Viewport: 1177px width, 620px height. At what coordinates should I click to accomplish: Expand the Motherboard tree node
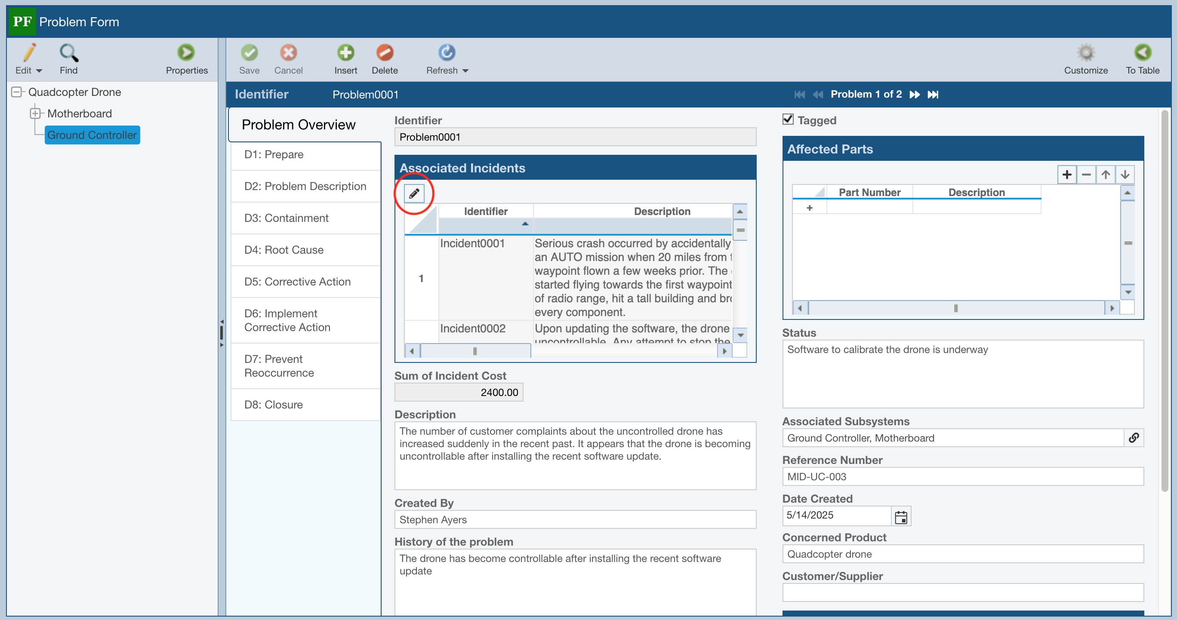tap(35, 113)
